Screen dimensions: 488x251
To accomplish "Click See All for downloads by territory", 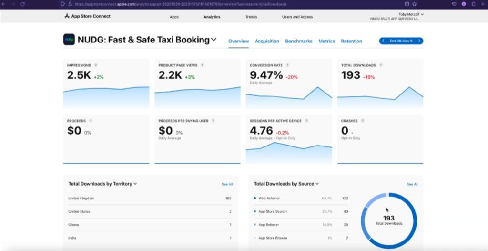I will (x=227, y=184).
